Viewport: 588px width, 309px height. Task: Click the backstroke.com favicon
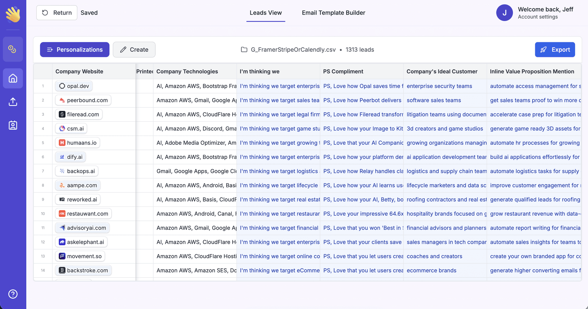(x=62, y=270)
